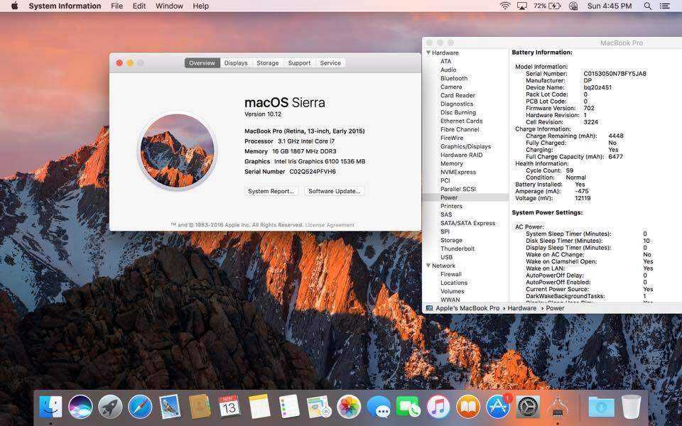This screenshot has height=426, width=682.
Task: Click the battery 72% status icon
Action: (547, 6)
